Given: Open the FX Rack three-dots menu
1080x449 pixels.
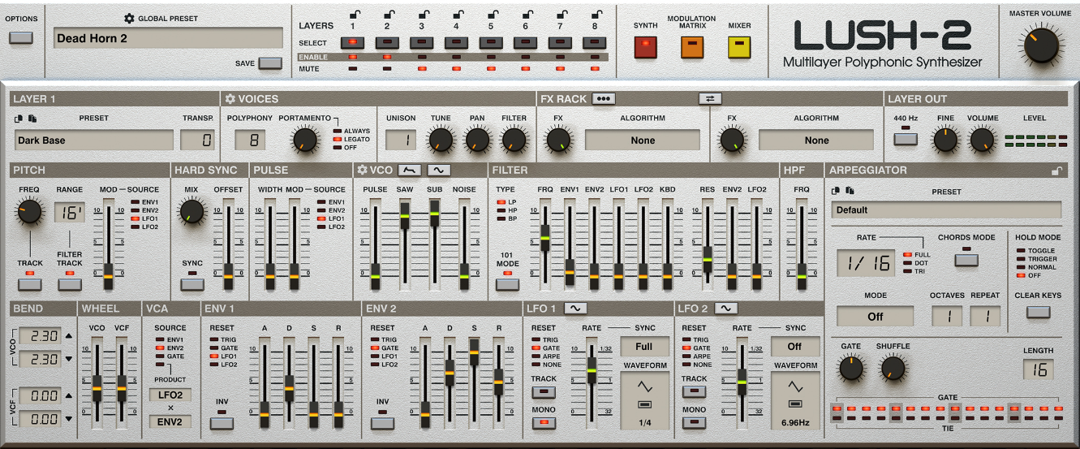Looking at the screenshot, I should (x=603, y=98).
